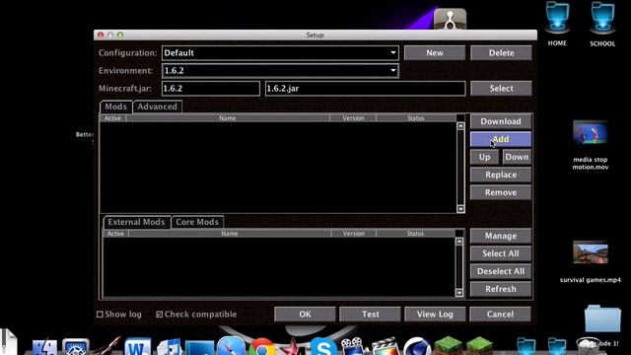
Task: Click Version column header in Mods table
Action: tap(353, 118)
